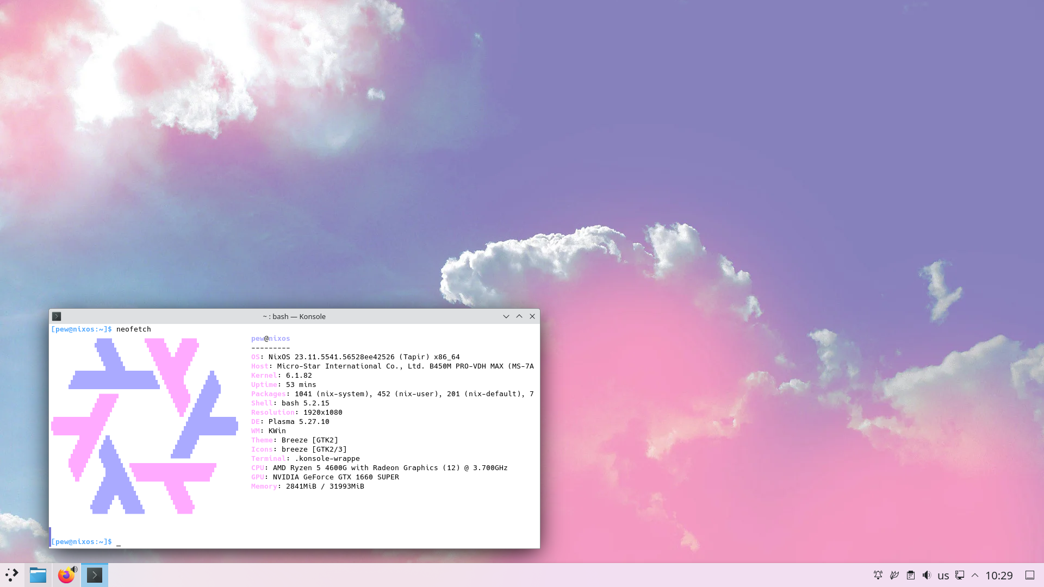Select the active Konsole taskbar entry
The height and width of the screenshot is (587, 1044).
tap(95, 575)
